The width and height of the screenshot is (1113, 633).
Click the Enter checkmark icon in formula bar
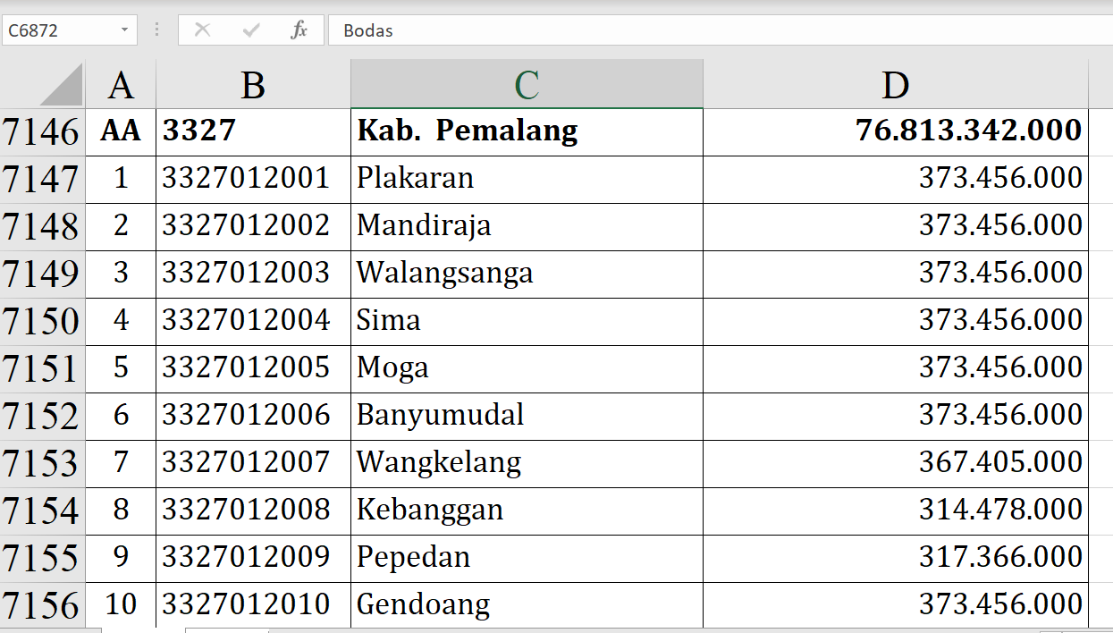pyautogui.click(x=251, y=30)
